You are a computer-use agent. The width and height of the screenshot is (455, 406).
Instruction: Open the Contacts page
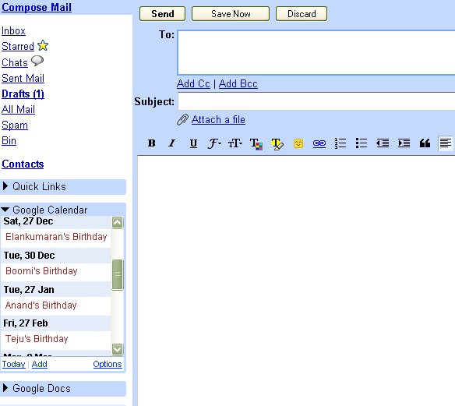23,164
